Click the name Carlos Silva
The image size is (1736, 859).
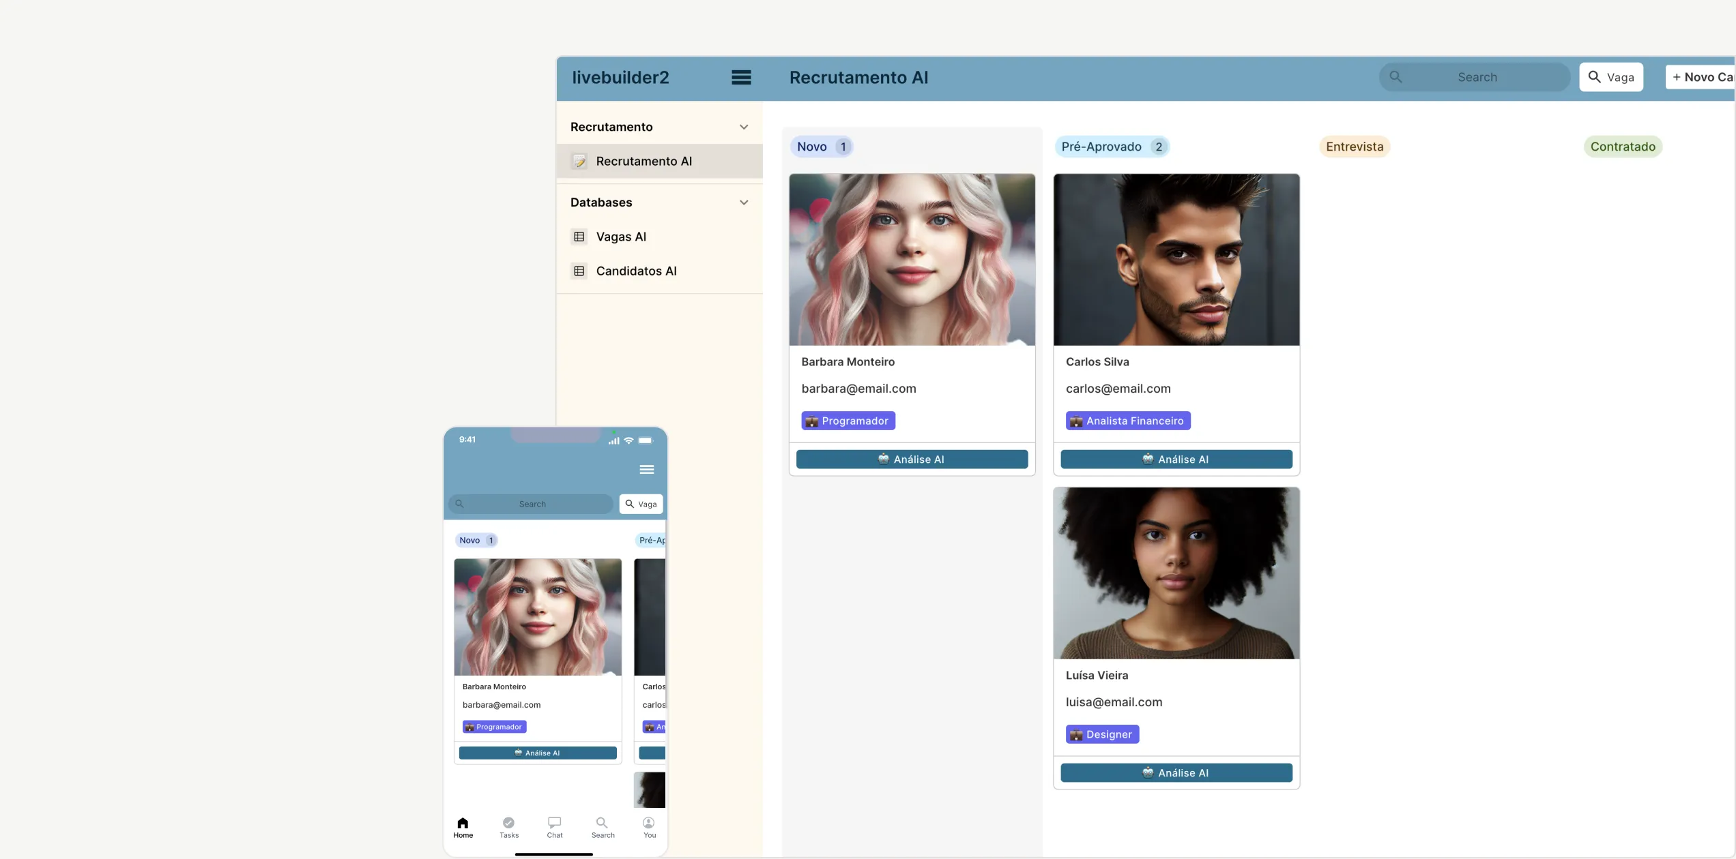coord(1097,362)
